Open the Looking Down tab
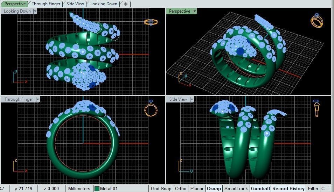This screenshot has height=192, width=334. click(104, 4)
